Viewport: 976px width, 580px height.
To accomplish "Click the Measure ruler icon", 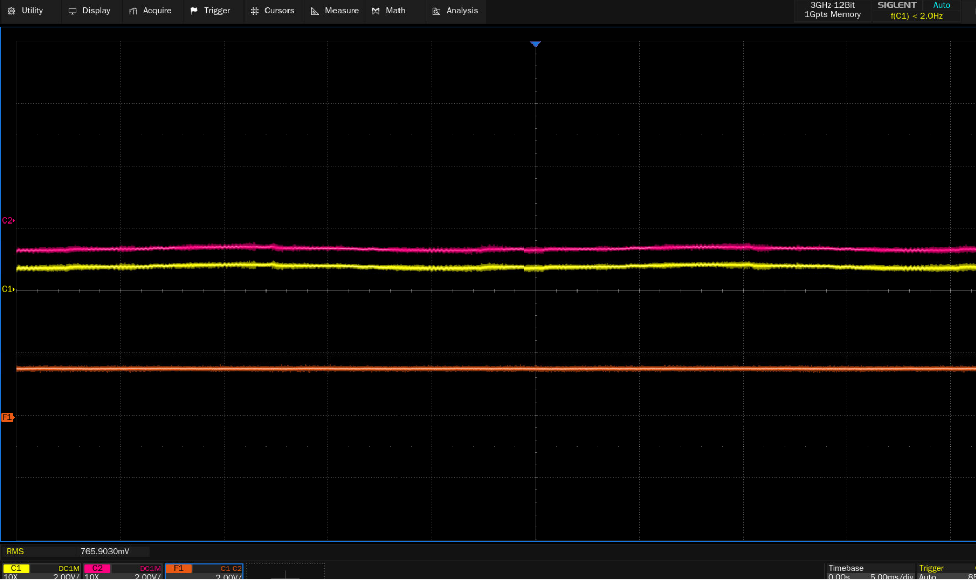I will [x=315, y=11].
